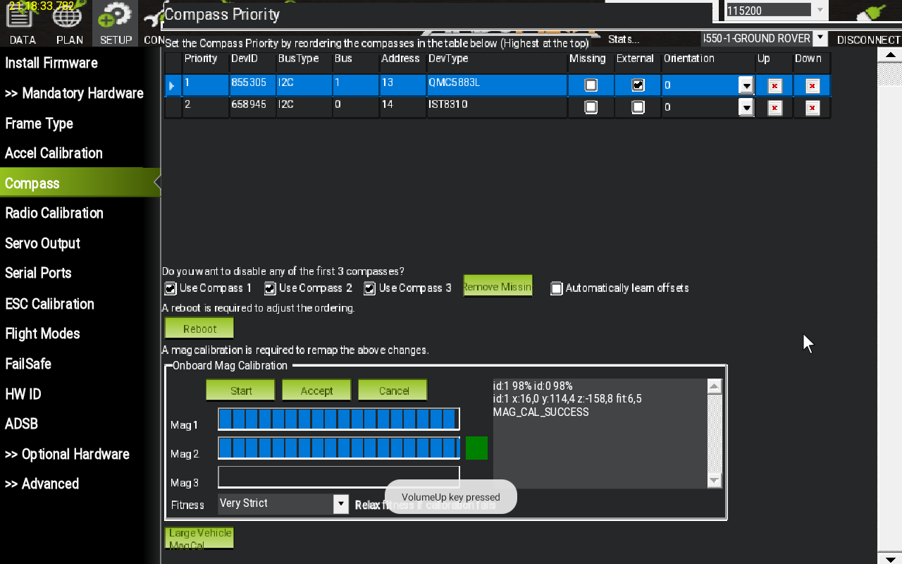Expand the Optional Hardware section
This screenshot has width=902, height=564.
click(67, 454)
